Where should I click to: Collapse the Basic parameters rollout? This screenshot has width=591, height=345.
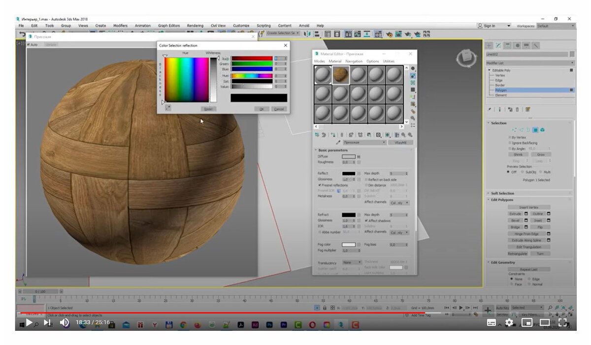(x=333, y=150)
